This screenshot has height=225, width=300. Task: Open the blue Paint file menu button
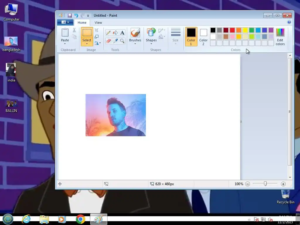[65, 22]
